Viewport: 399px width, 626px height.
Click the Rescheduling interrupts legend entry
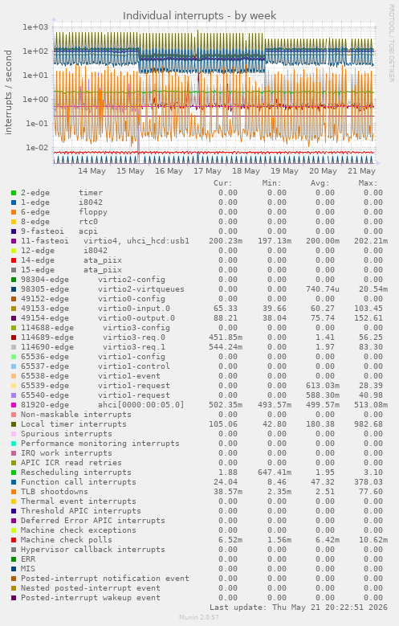[x=75, y=473]
